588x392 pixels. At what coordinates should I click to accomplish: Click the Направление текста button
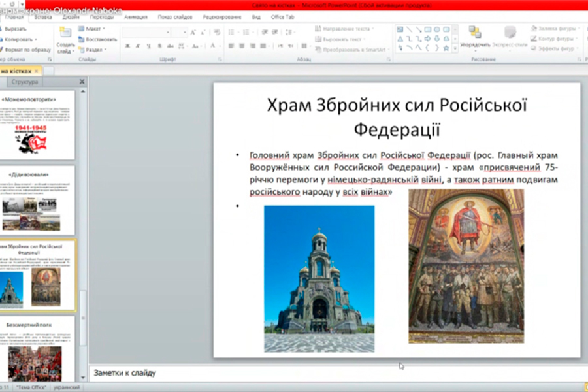click(x=345, y=29)
